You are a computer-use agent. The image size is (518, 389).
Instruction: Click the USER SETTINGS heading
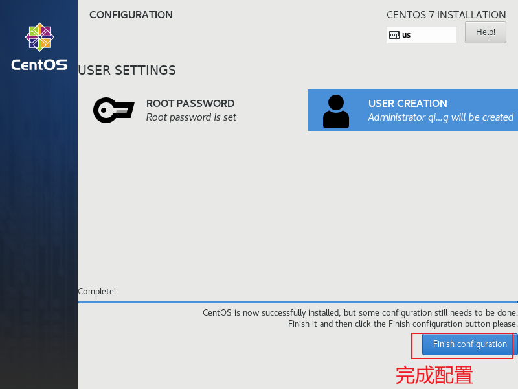tap(127, 71)
